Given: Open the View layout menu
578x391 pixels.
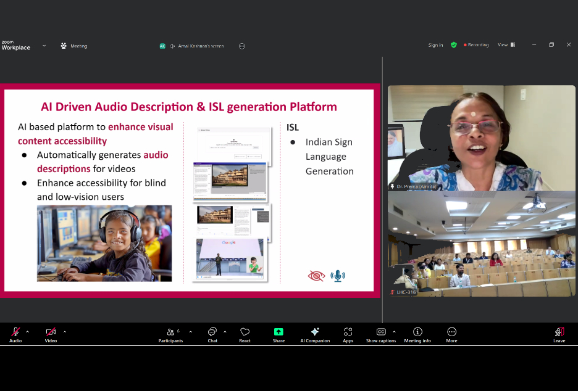Looking at the screenshot, I should (506, 45).
